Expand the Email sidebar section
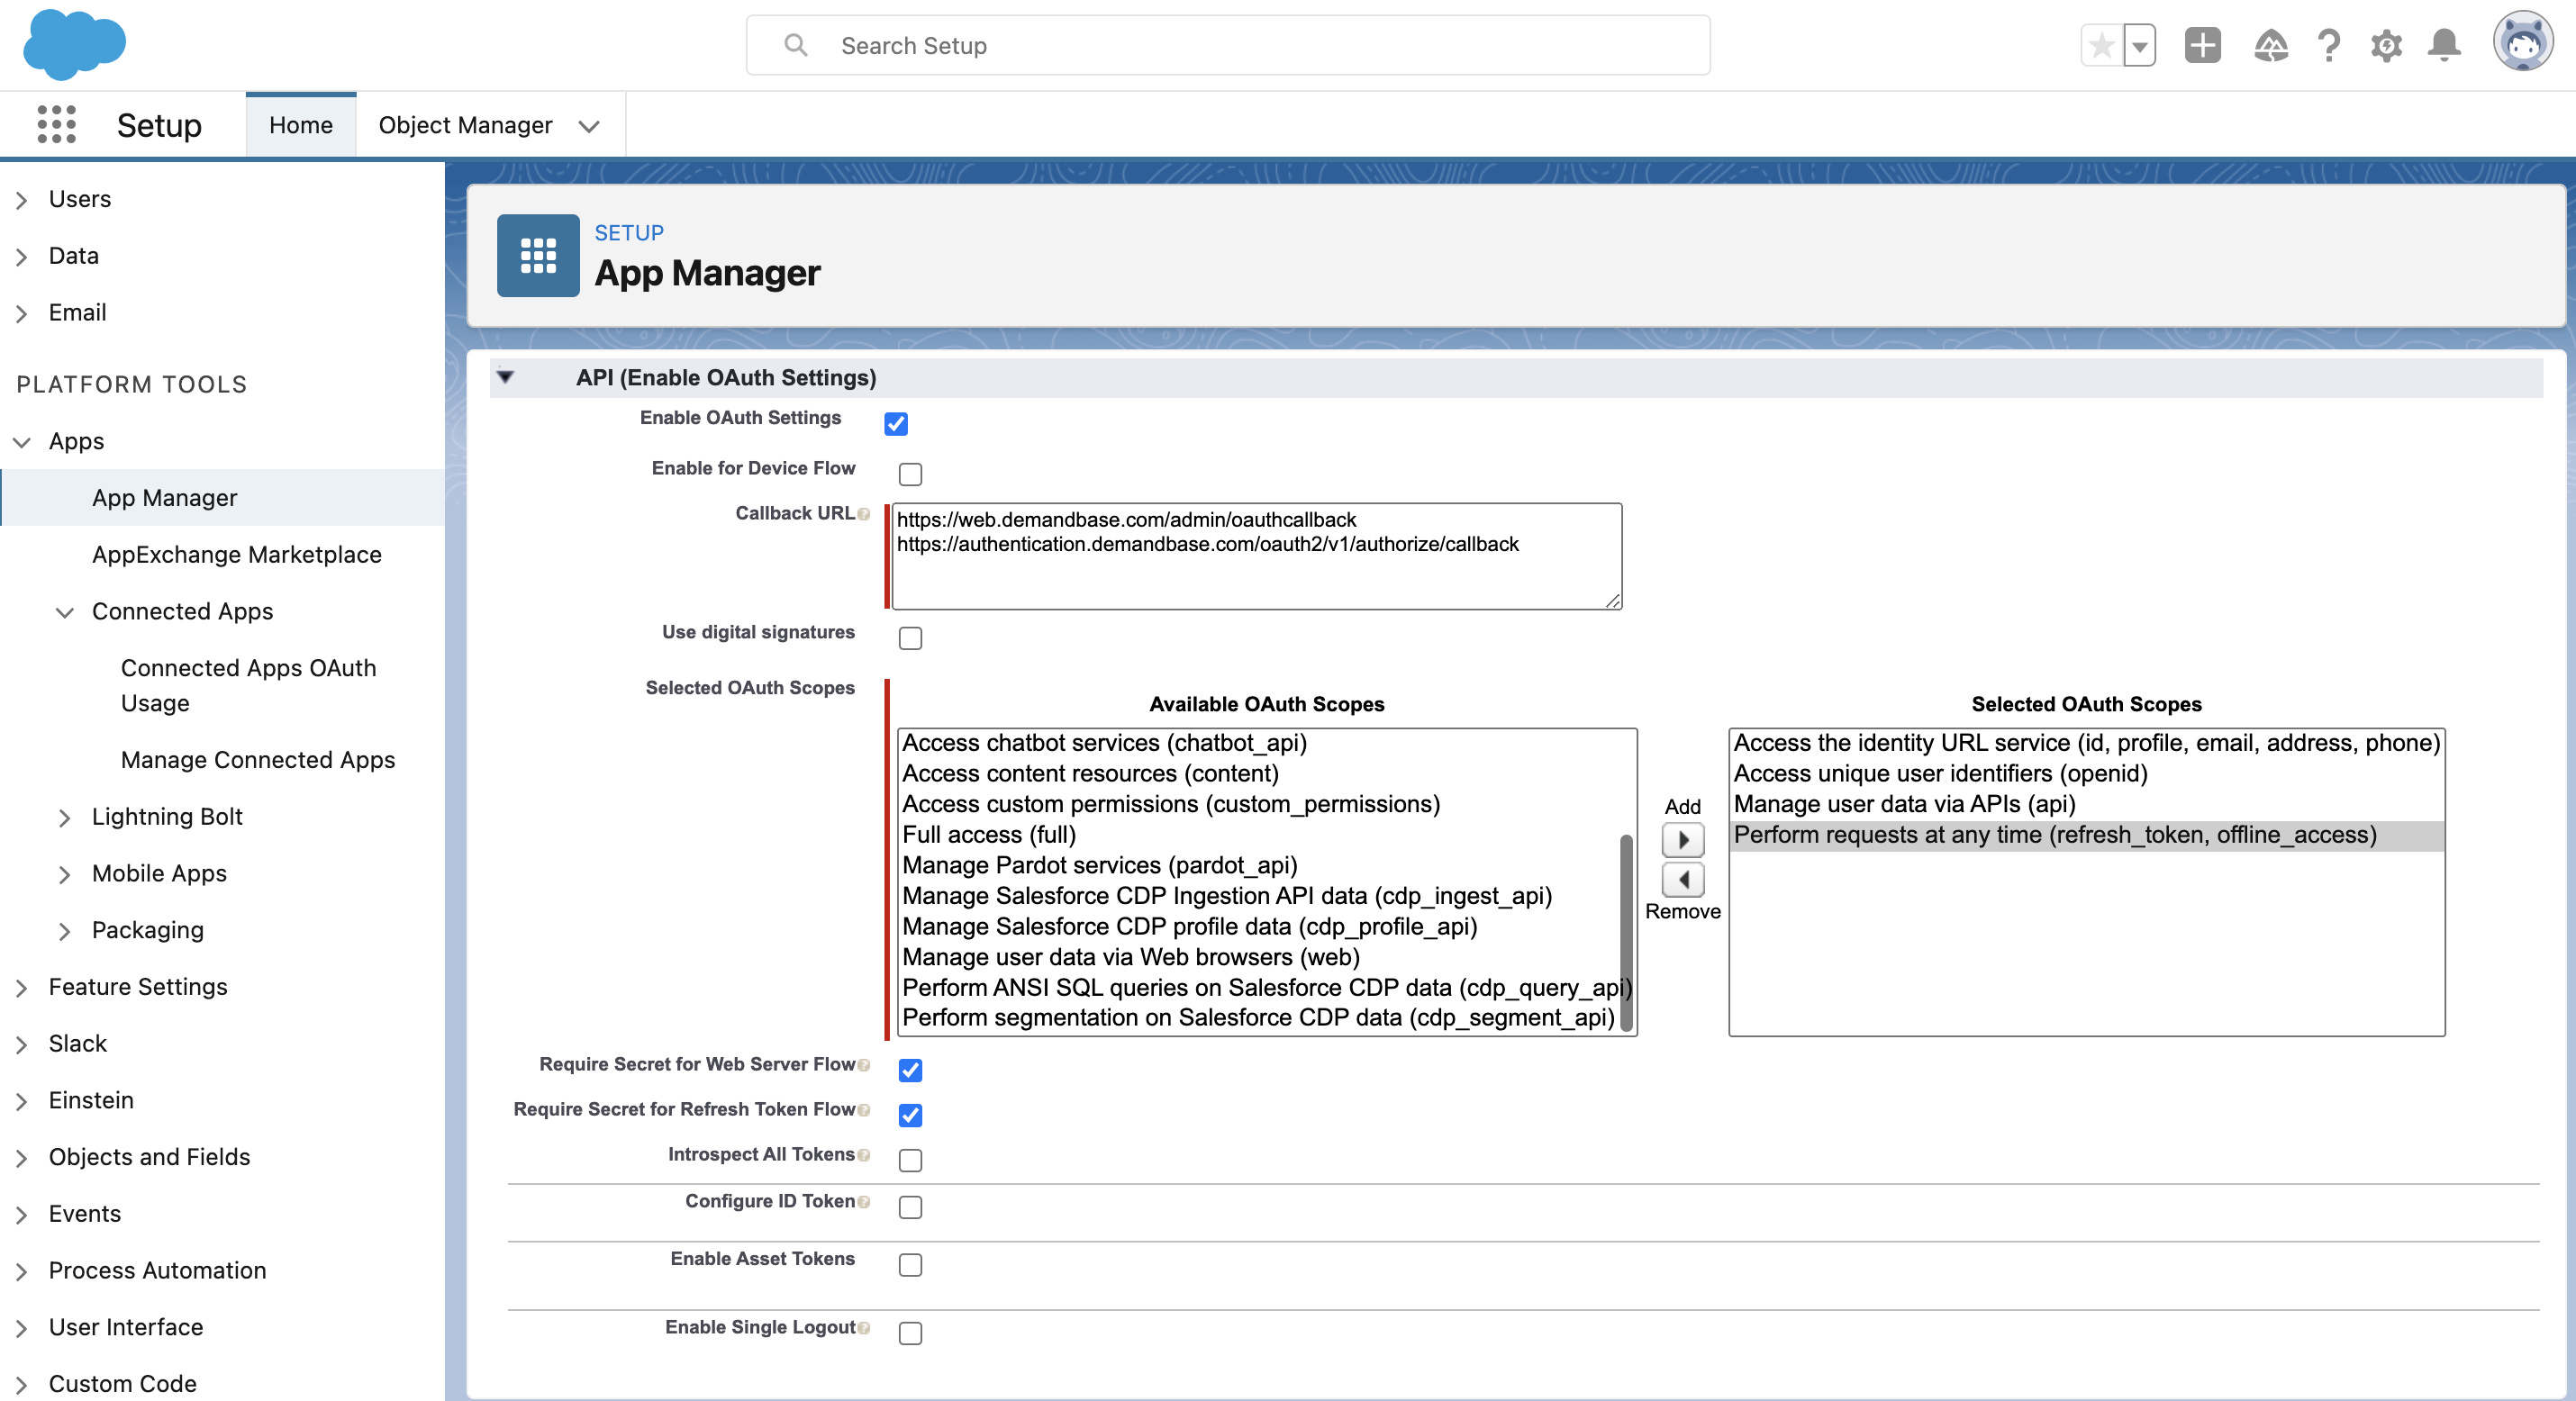The width and height of the screenshot is (2576, 1401). click(x=22, y=313)
